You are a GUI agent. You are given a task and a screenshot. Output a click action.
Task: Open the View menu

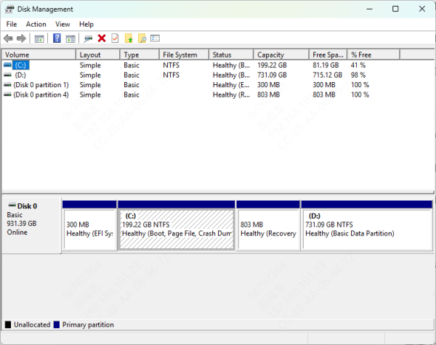[62, 24]
